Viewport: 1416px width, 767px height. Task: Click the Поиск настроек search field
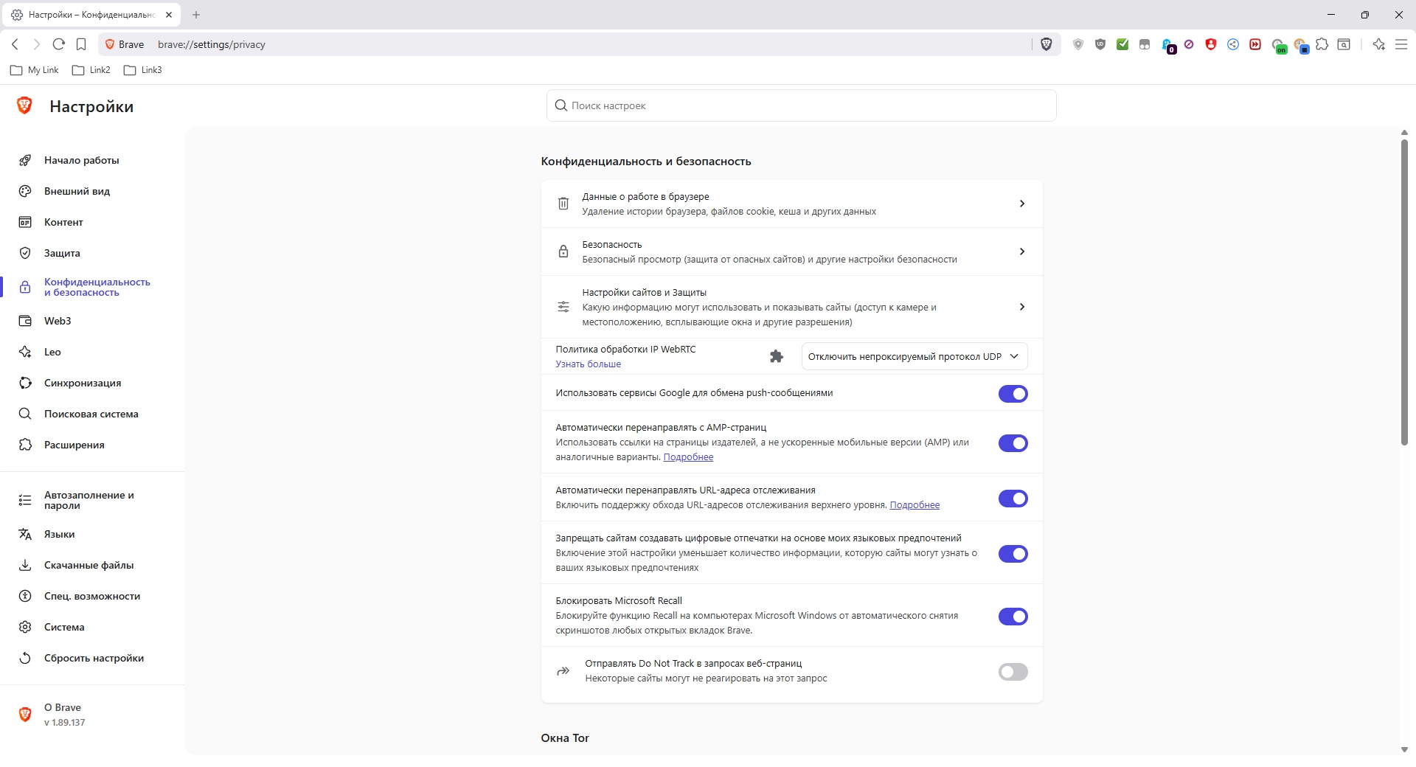click(801, 105)
